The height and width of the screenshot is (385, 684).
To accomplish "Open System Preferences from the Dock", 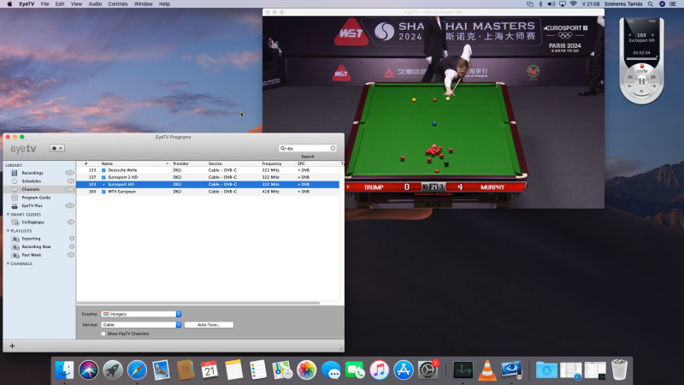I will (427, 370).
